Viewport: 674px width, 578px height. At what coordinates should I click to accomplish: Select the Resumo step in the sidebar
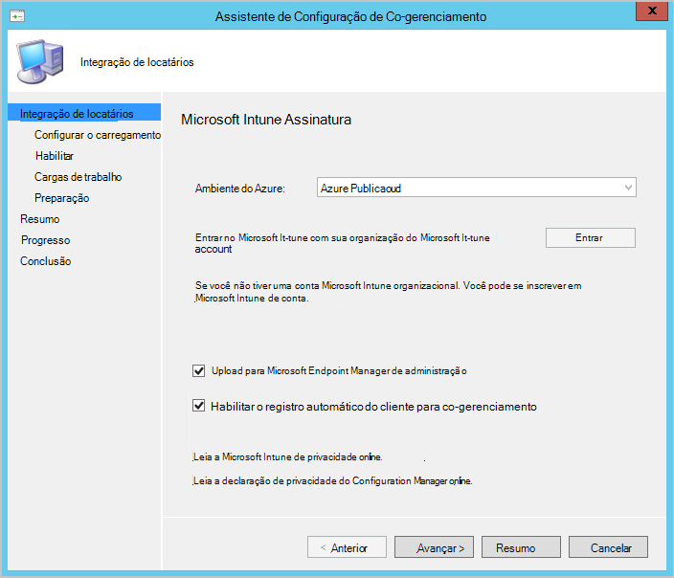click(x=39, y=219)
